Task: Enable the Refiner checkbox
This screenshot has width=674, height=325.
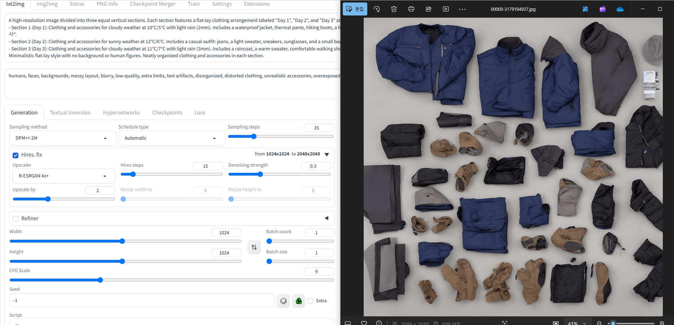Action: coord(15,218)
